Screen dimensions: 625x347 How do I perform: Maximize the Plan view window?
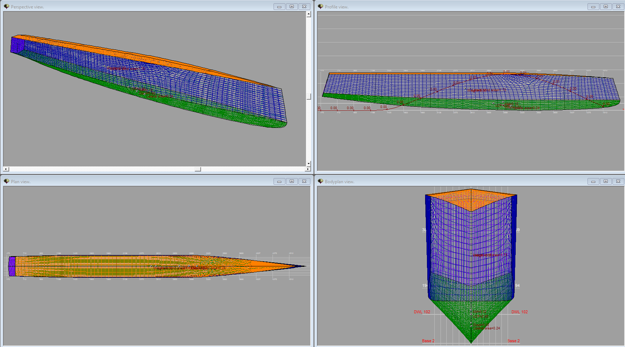pyautogui.click(x=292, y=181)
